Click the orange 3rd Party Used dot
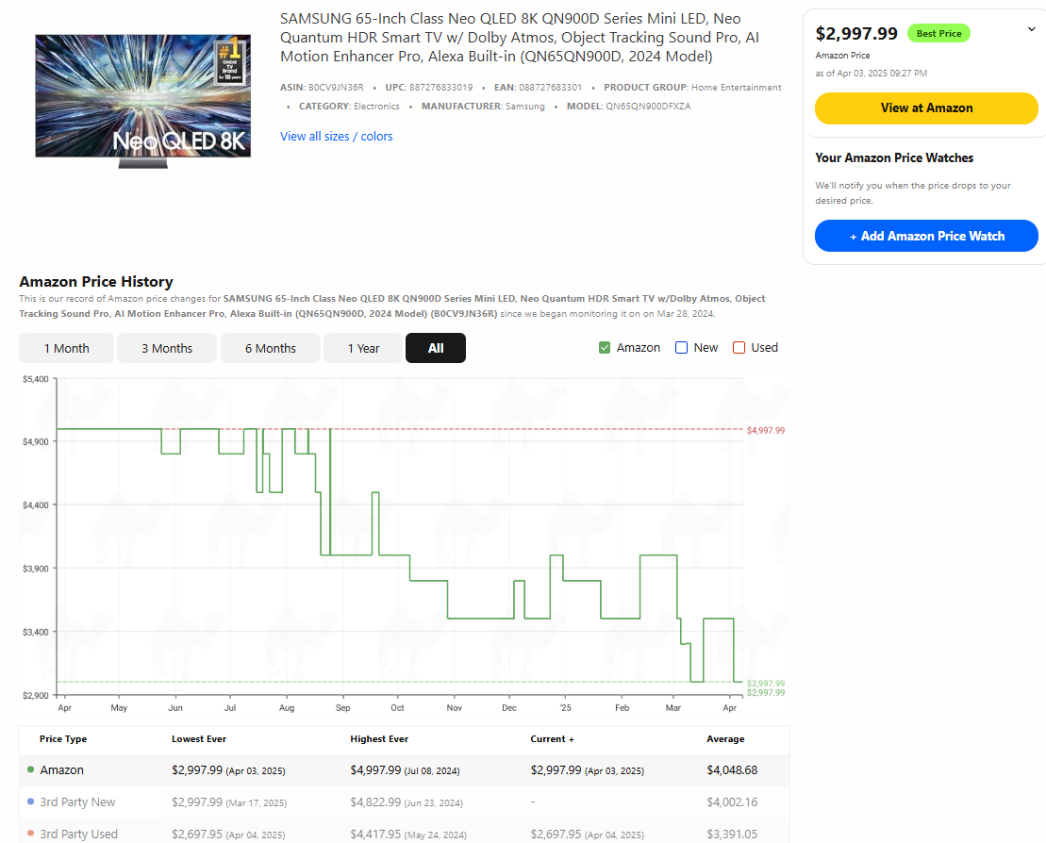 tap(31, 834)
